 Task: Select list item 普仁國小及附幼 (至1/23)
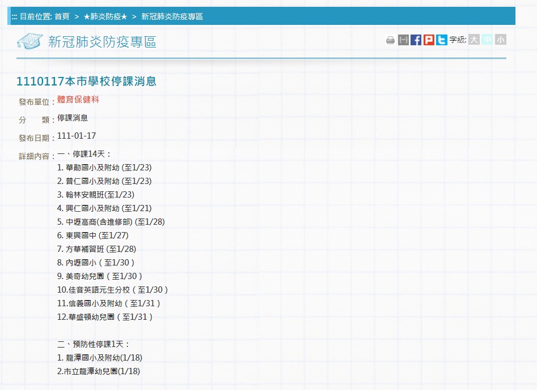click(104, 181)
